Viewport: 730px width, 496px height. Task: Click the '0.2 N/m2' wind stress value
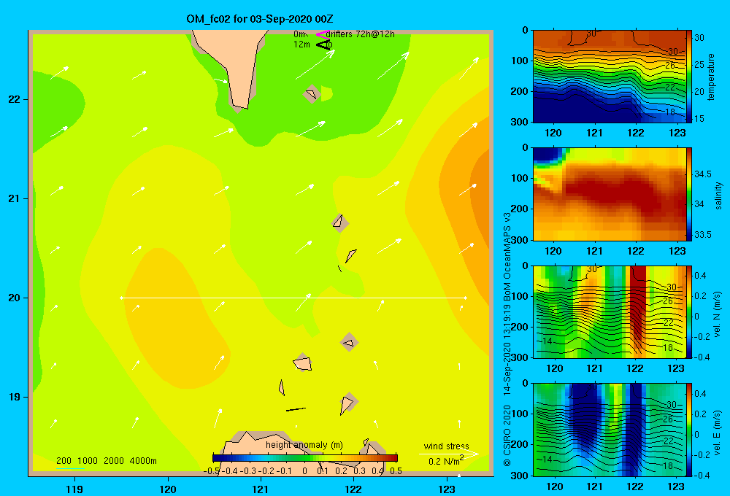coord(445,461)
